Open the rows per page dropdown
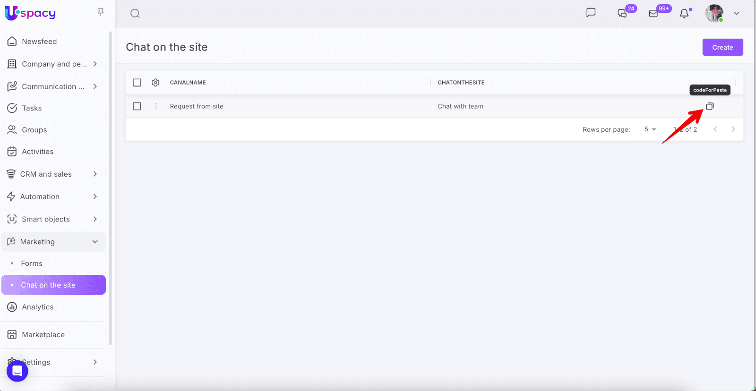This screenshot has height=391, width=756. point(650,129)
